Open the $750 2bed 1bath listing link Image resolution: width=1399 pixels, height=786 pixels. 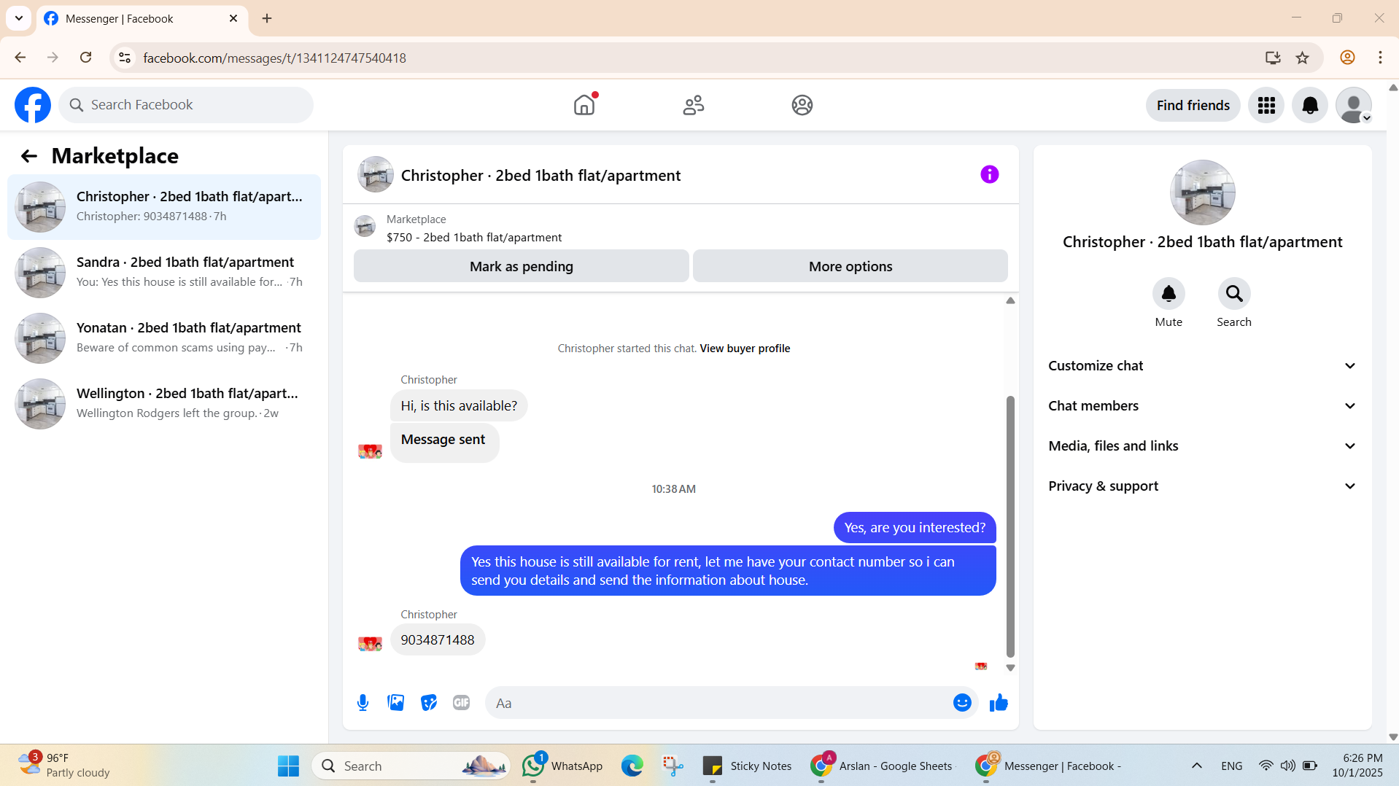tap(474, 238)
